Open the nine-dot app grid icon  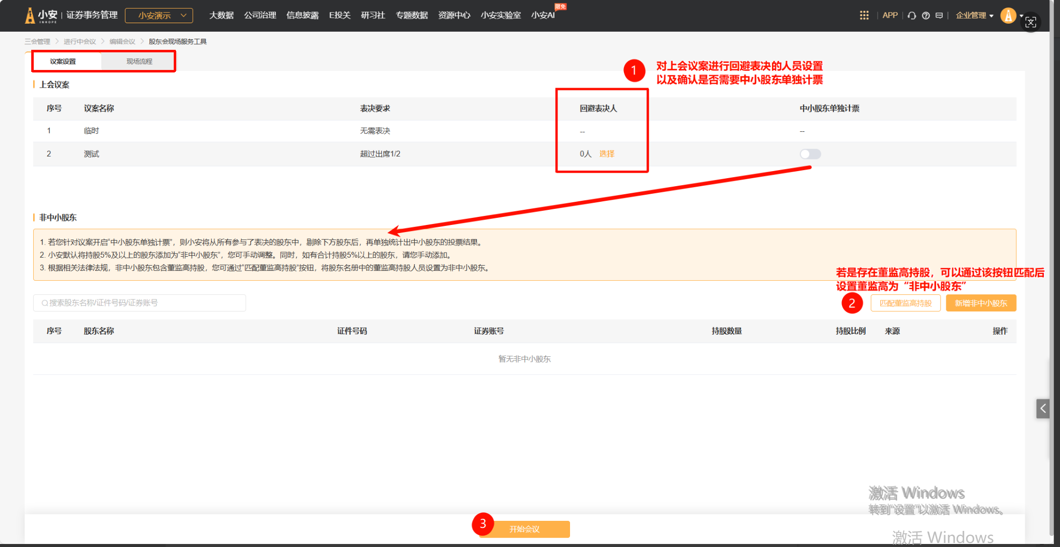[864, 16]
